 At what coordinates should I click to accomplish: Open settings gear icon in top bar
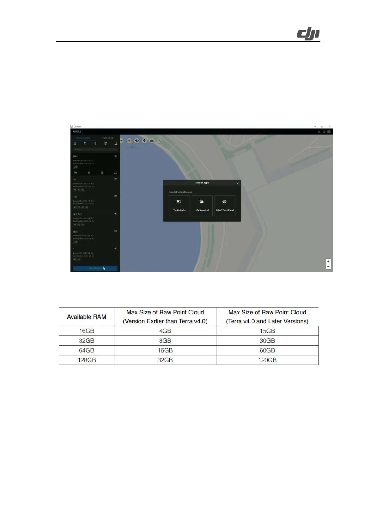pos(319,132)
